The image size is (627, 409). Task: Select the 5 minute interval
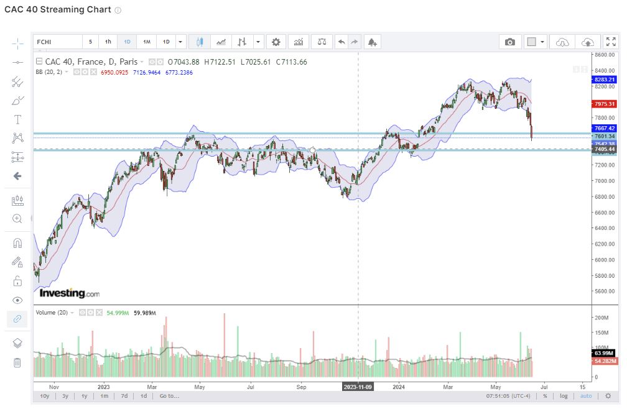(x=90, y=42)
